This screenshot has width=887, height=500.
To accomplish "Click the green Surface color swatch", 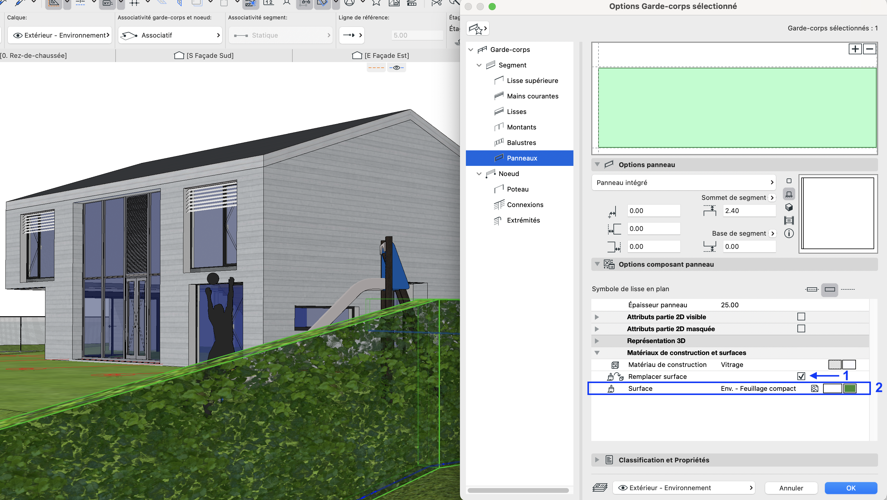I will pyautogui.click(x=850, y=389).
